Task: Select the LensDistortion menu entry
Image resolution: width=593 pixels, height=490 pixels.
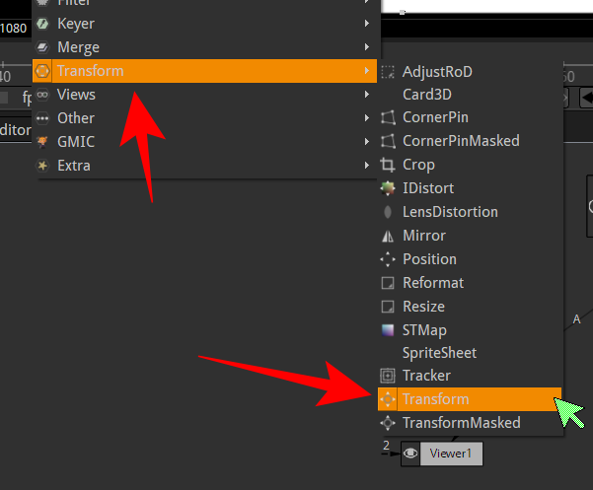Action: pos(450,212)
